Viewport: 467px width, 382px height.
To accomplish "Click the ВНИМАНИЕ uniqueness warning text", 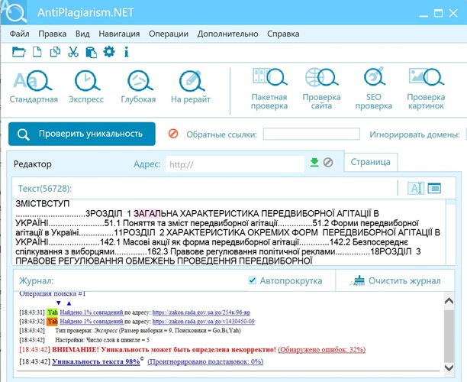I will point(164,349).
